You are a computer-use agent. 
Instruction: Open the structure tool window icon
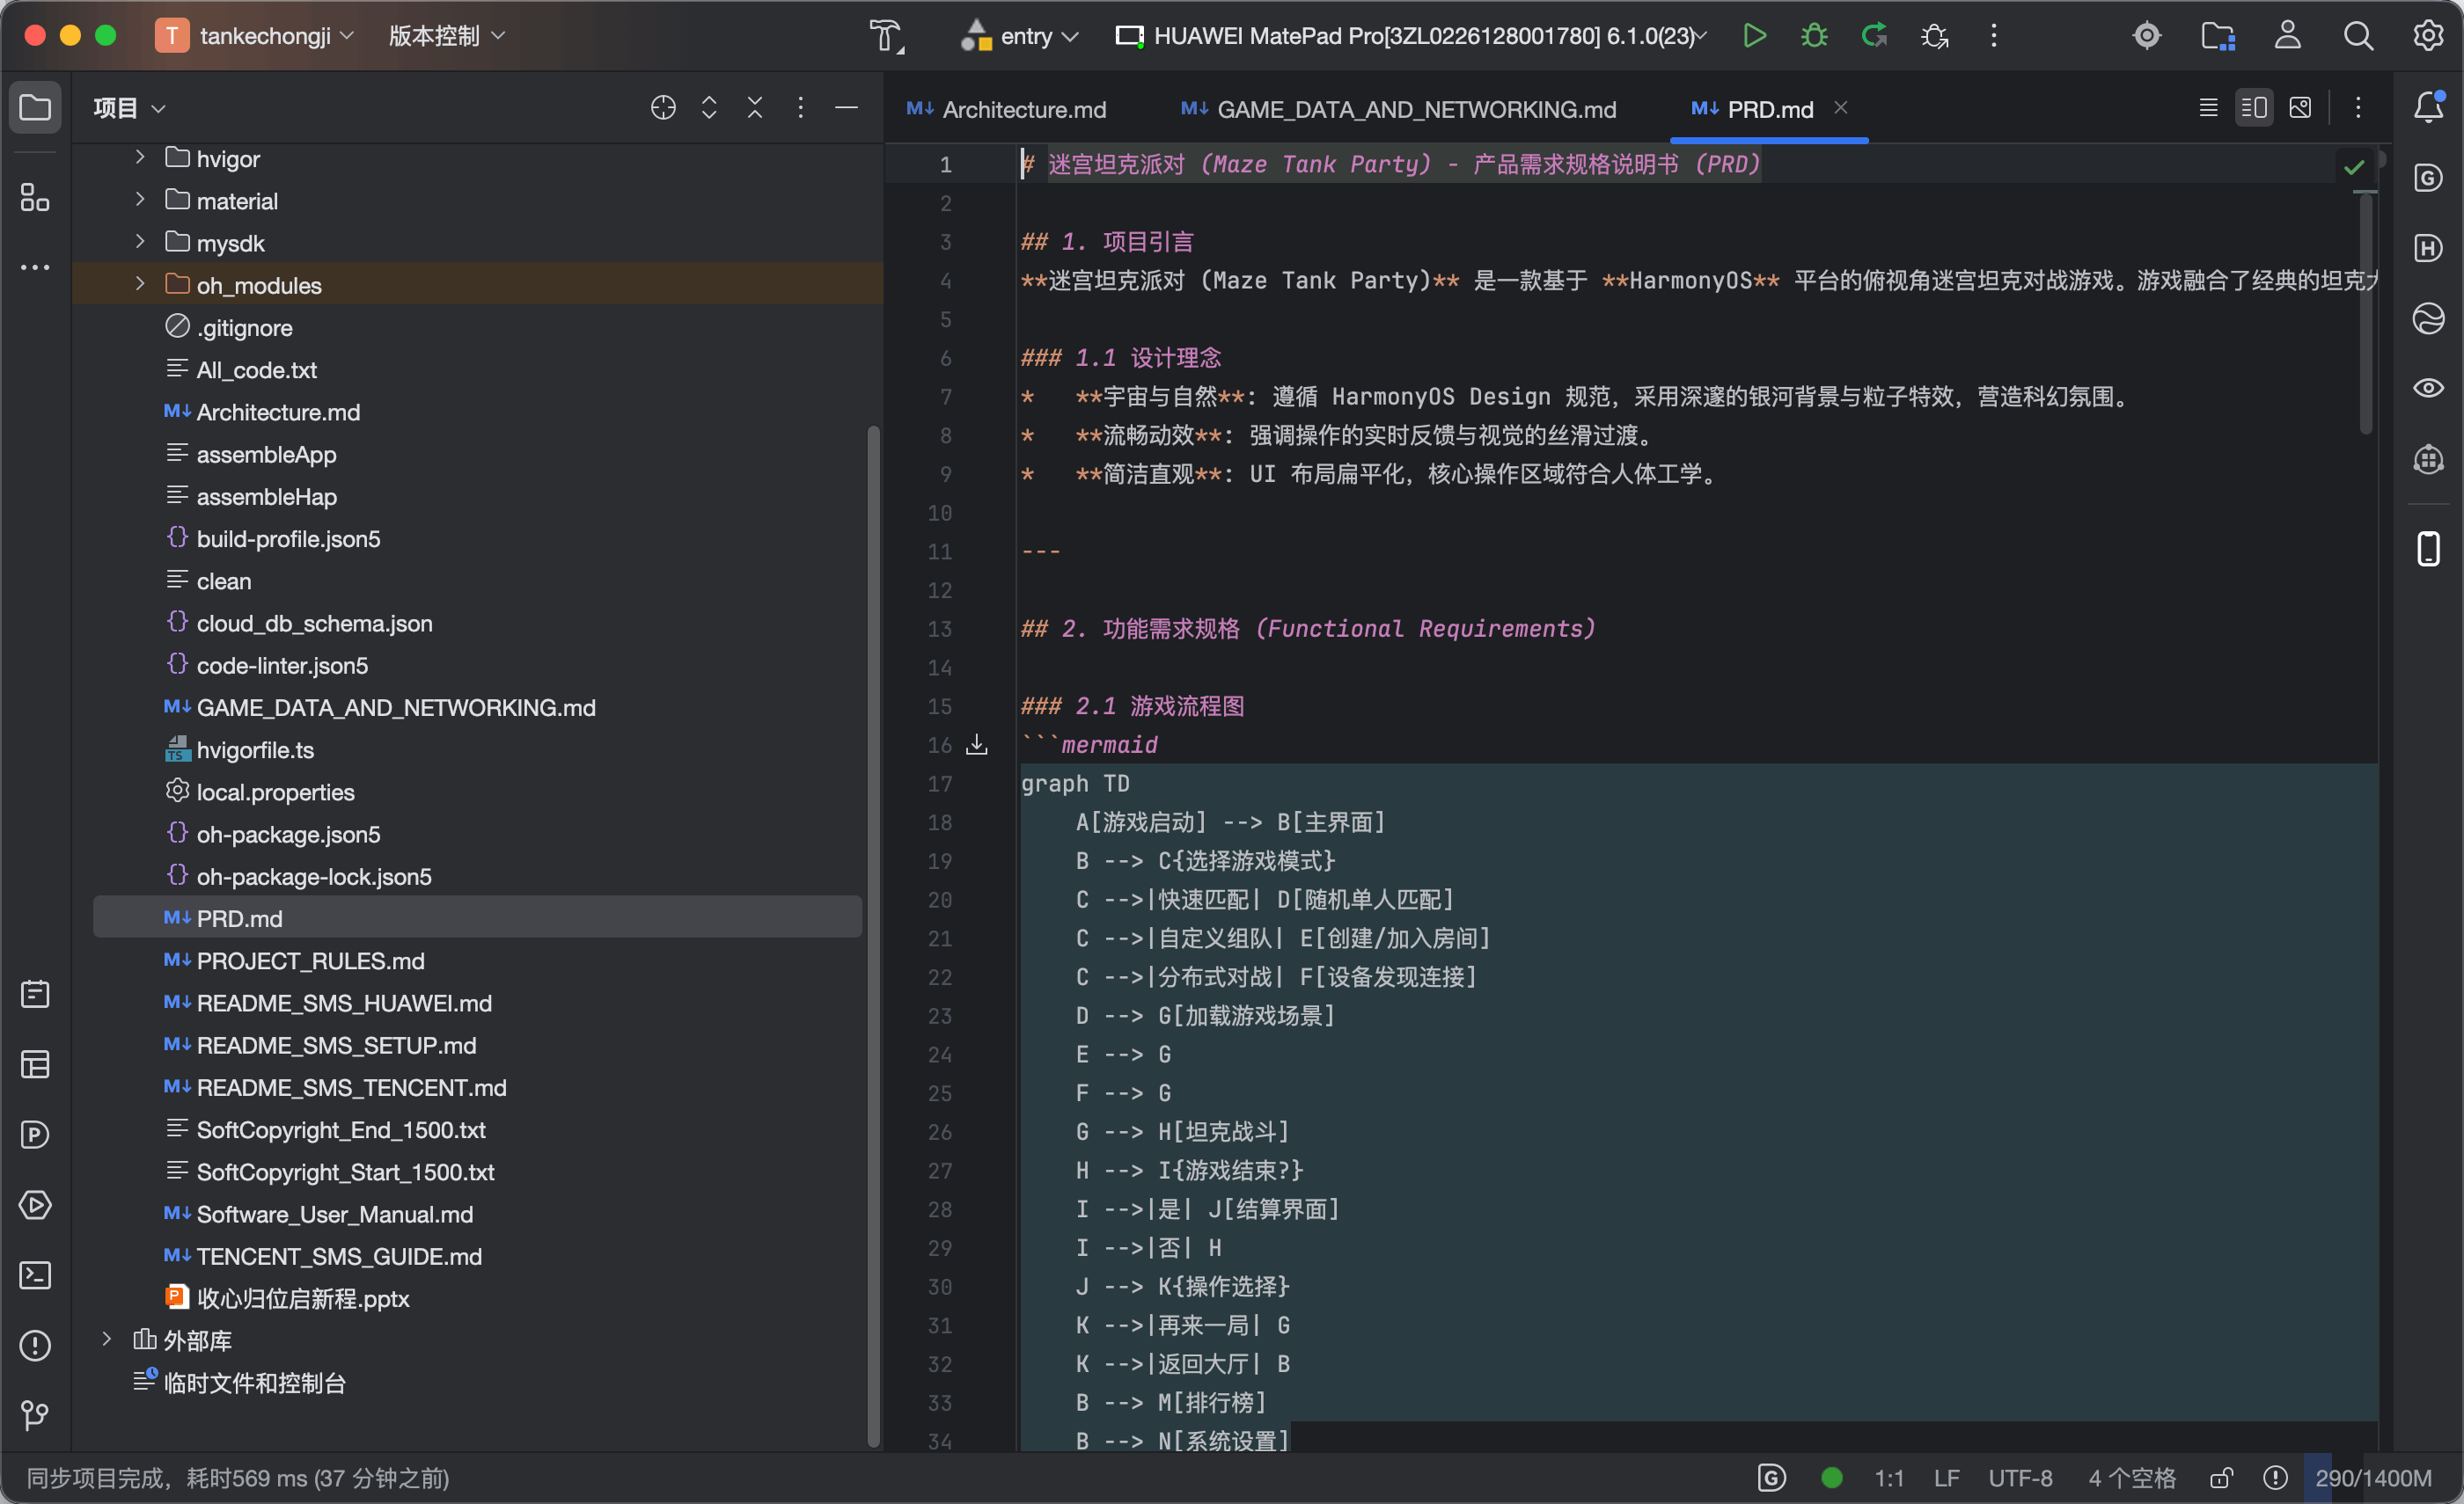[x=35, y=197]
